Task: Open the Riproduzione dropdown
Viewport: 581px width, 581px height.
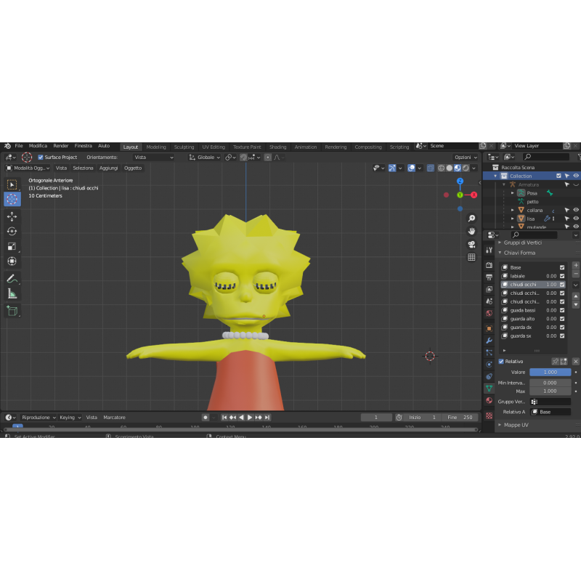Action: [x=38, y=418]
